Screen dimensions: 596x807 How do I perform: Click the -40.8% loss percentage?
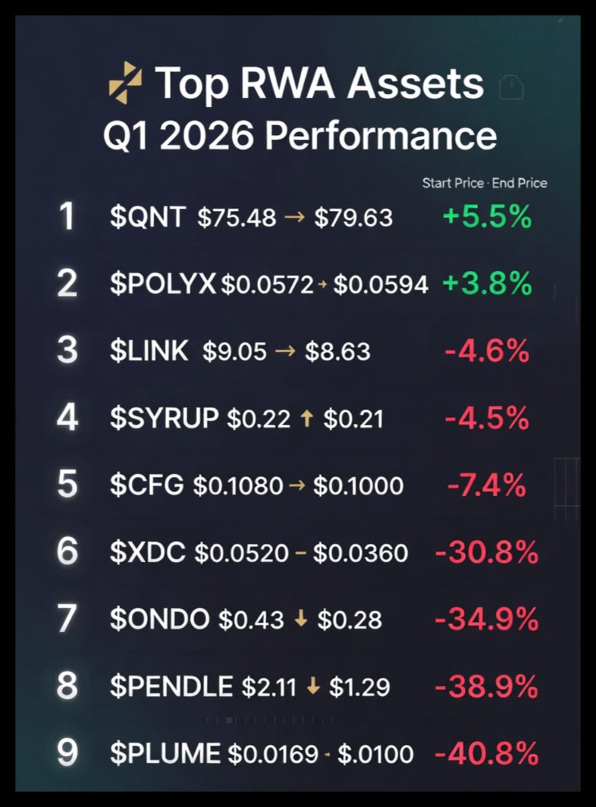click(486, 753)
